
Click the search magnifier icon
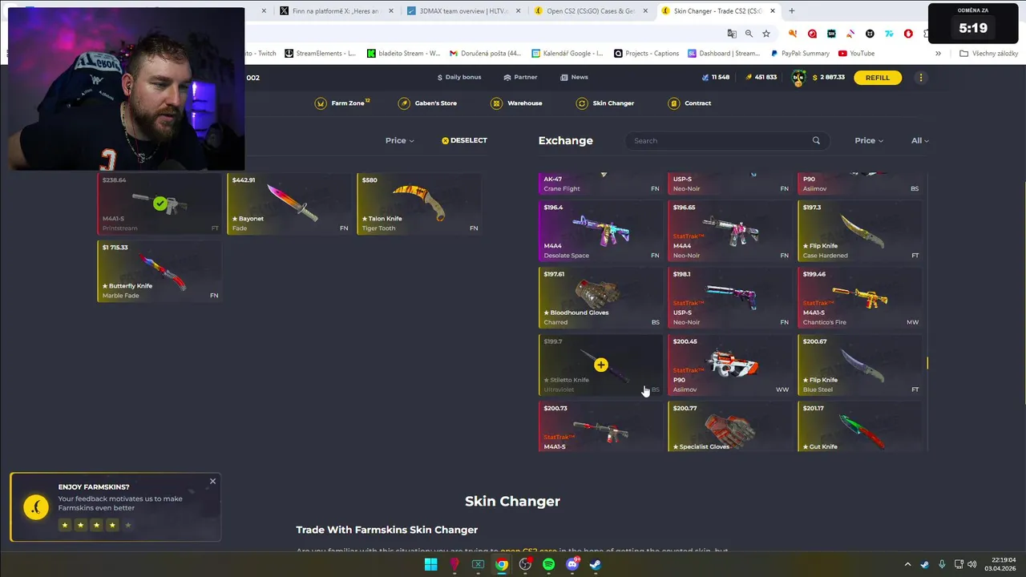pos(816,140)
